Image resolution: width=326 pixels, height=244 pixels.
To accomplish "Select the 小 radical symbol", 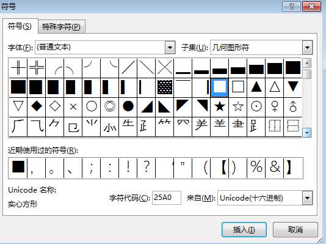I will (x=110, y=127).
